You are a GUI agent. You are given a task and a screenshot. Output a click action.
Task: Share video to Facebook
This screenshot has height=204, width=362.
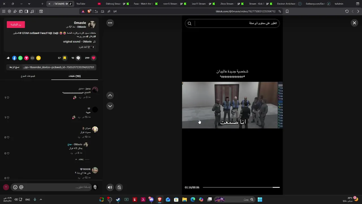point(14,58)
